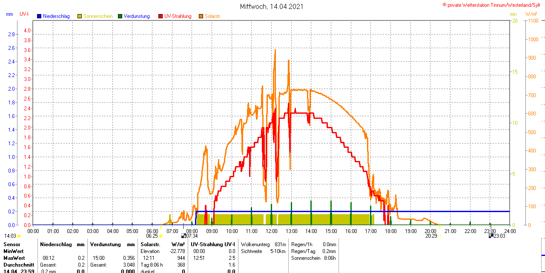Click the UV-Strahlung legend text
The width and height of the screenshot is (545, 273).
point(179,16)
